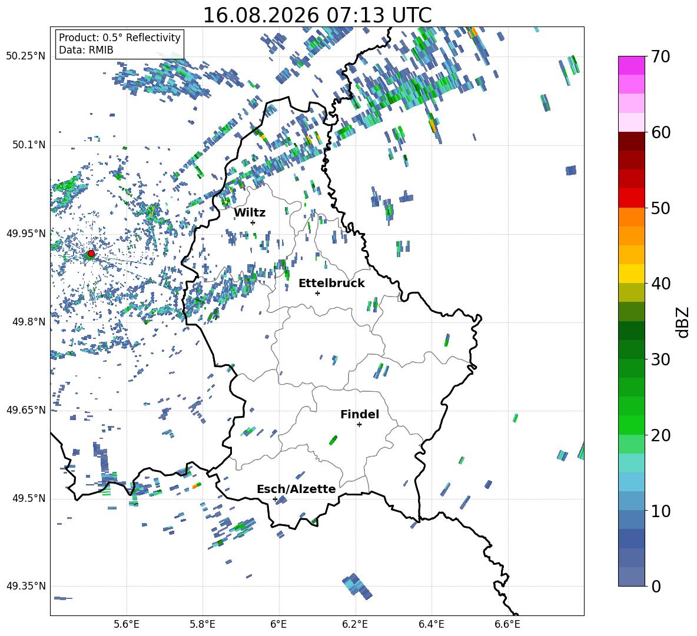
Task: Click the dark maroon 60 dBZ colorbar segment
Action: (x=631, y=141)
